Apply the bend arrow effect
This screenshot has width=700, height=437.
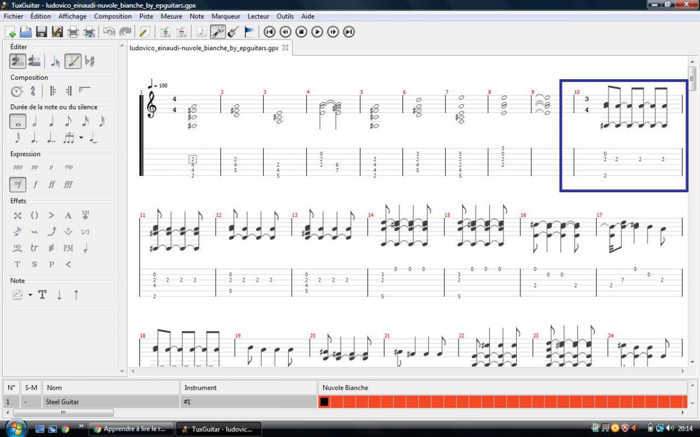[51, 231]
